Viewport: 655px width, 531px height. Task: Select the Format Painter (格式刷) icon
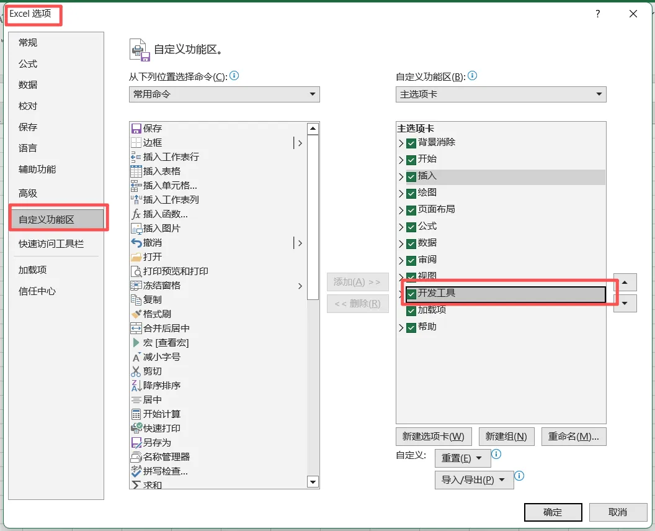[136, 314]
